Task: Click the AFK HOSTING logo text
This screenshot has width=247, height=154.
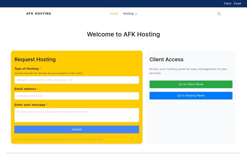Action: [39, 13]
